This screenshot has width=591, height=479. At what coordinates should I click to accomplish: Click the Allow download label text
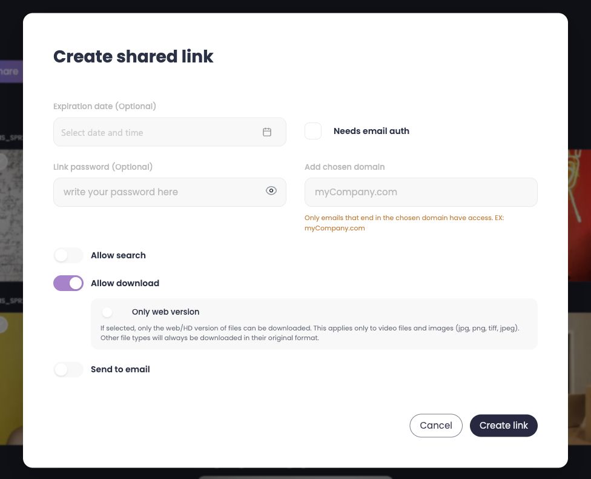pyautogui.click(x=125, y=283)
